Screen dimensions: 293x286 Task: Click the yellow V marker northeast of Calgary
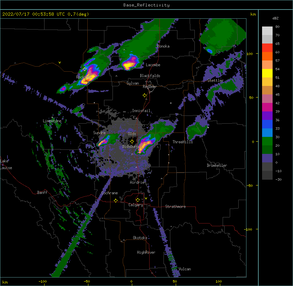pos(146,198)
